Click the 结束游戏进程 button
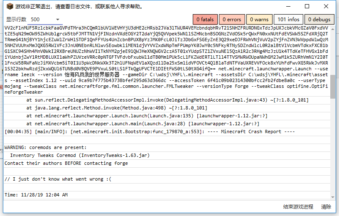This screenshot has height=216, width=339. [x=298, y=207]
